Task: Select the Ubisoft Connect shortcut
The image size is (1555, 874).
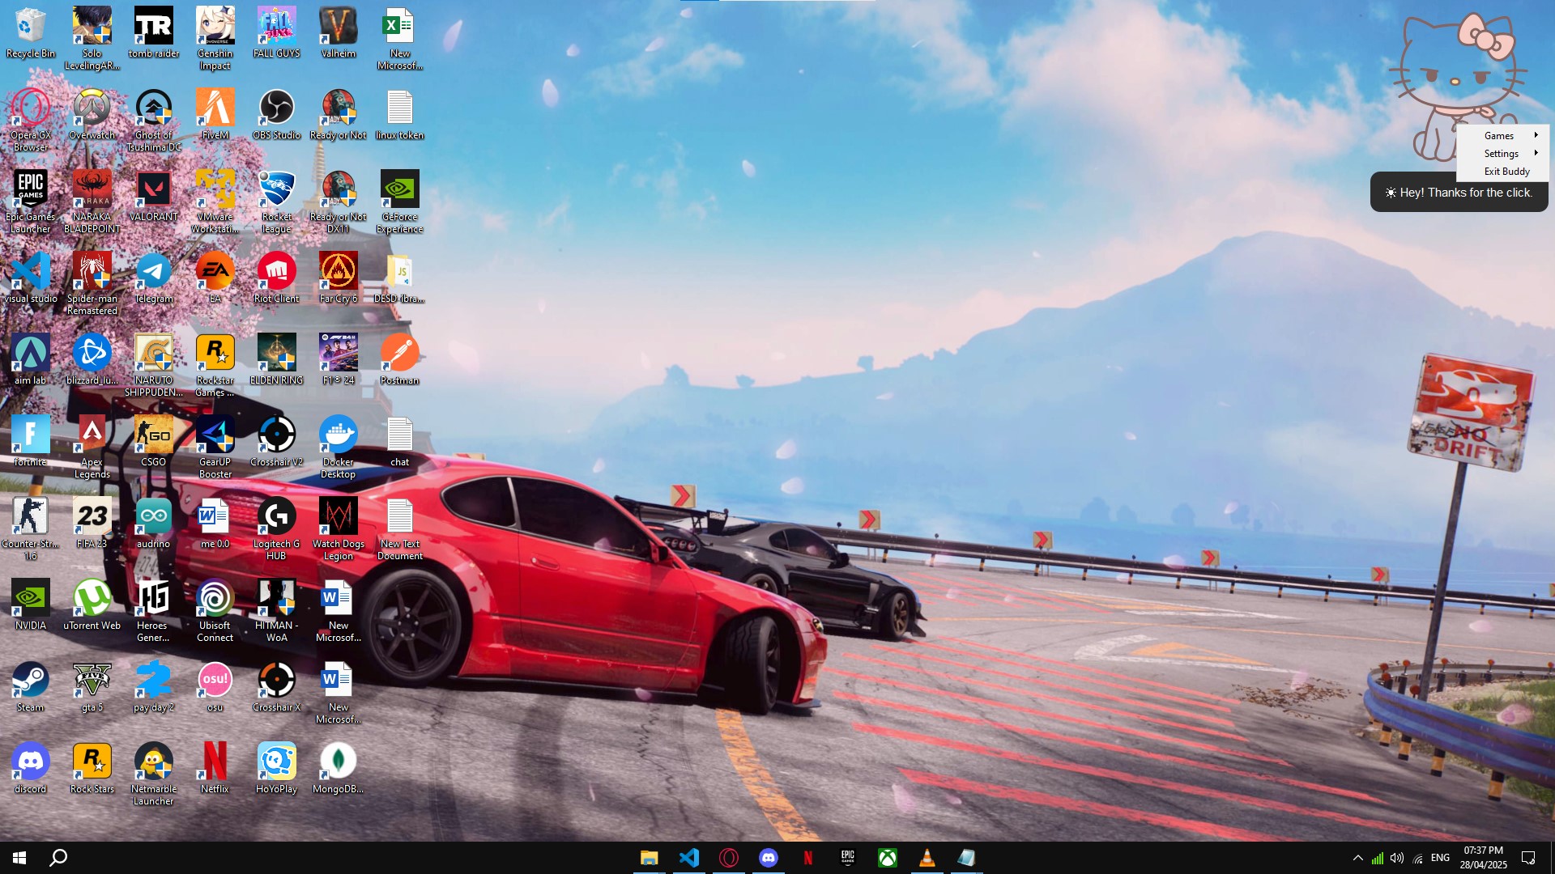Action: [x=215, y=611]
